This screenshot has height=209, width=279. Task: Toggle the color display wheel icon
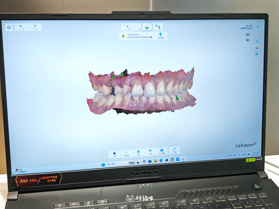(x=257, y=48)
